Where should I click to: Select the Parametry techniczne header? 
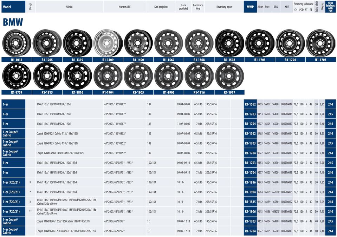pos(304,4)
